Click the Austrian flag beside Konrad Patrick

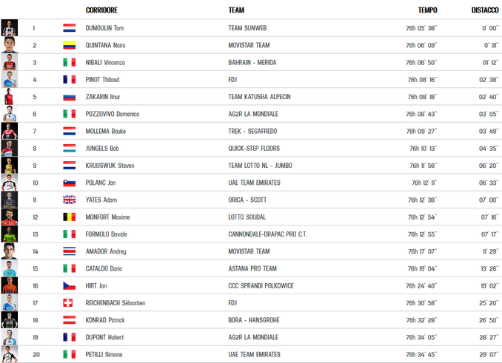(69, 320)
